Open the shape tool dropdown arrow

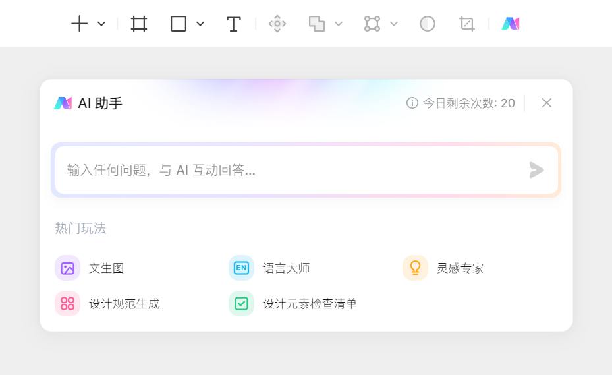pyautogui.click(x=200, y=24)
